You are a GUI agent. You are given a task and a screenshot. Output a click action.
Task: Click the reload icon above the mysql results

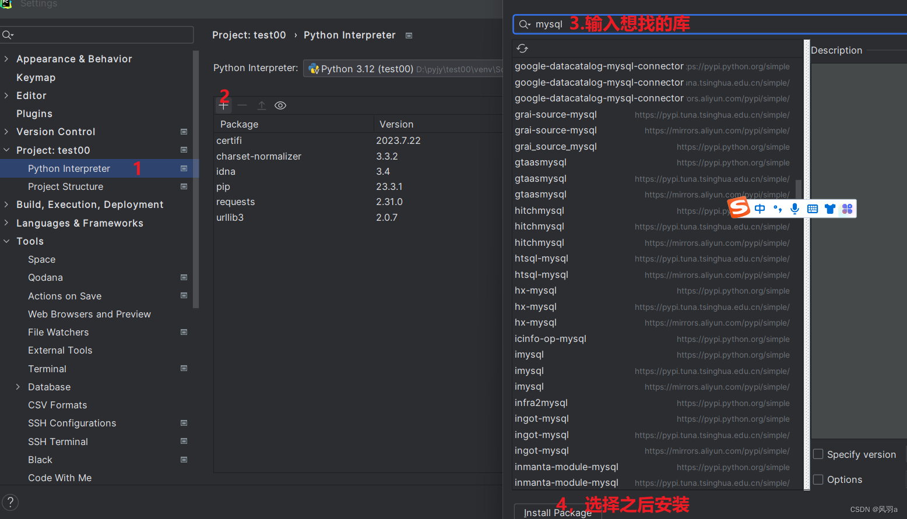(x=522, y=48)
